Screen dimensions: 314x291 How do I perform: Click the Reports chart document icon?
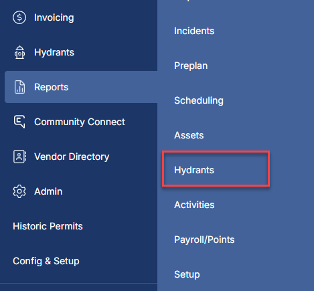click(19, 87)
